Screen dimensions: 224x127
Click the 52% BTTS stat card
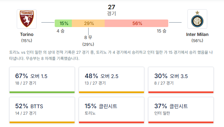(x=42, y=110)
